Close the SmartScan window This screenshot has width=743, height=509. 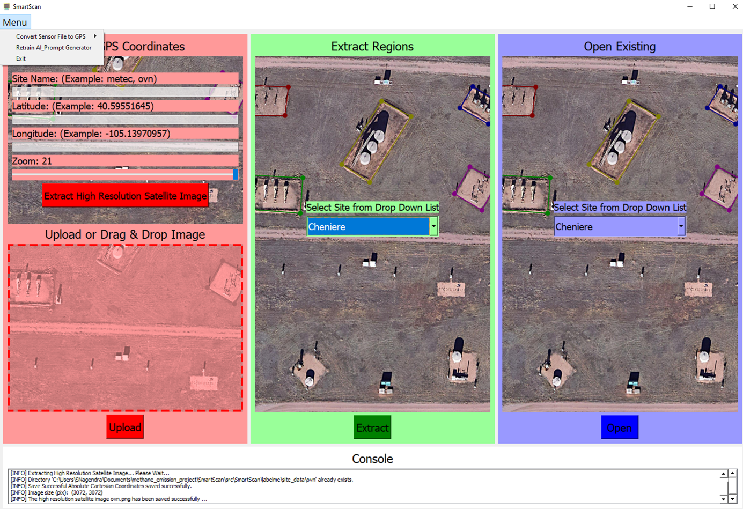click(x=735, y=6)
